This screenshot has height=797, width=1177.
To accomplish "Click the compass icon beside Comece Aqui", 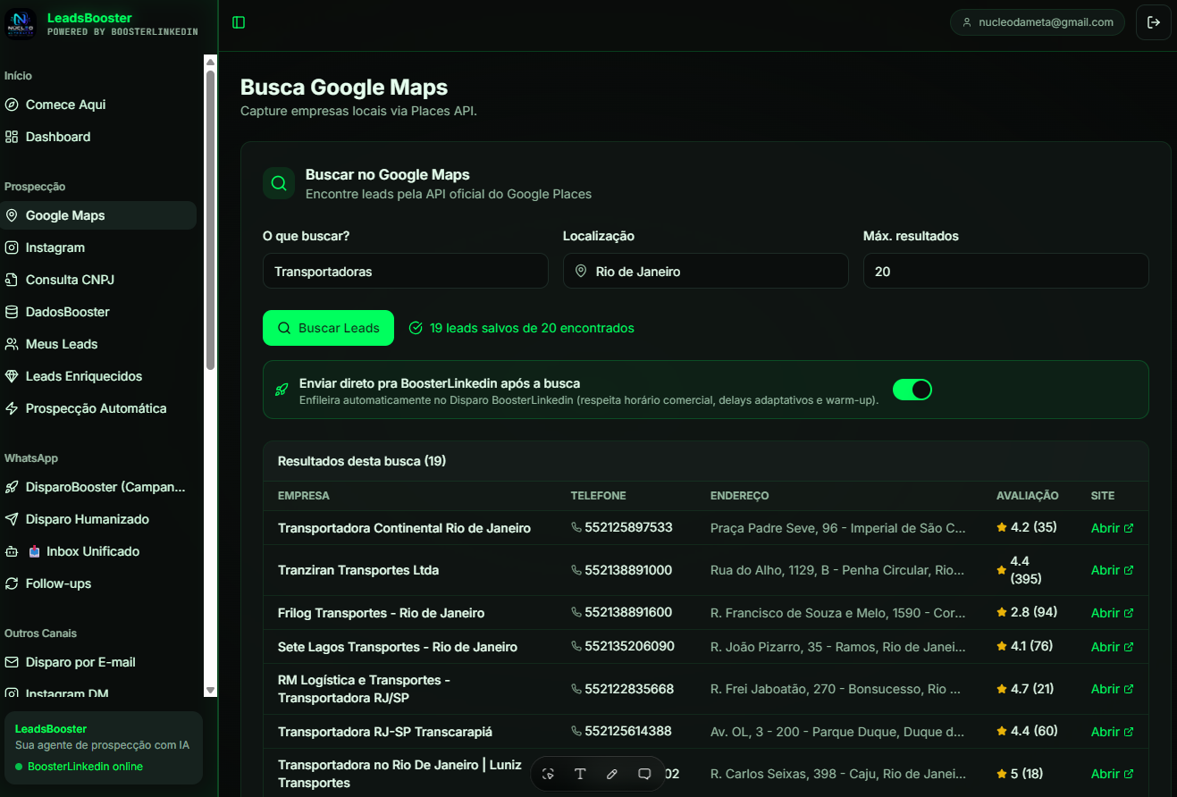I will point(12,105).
